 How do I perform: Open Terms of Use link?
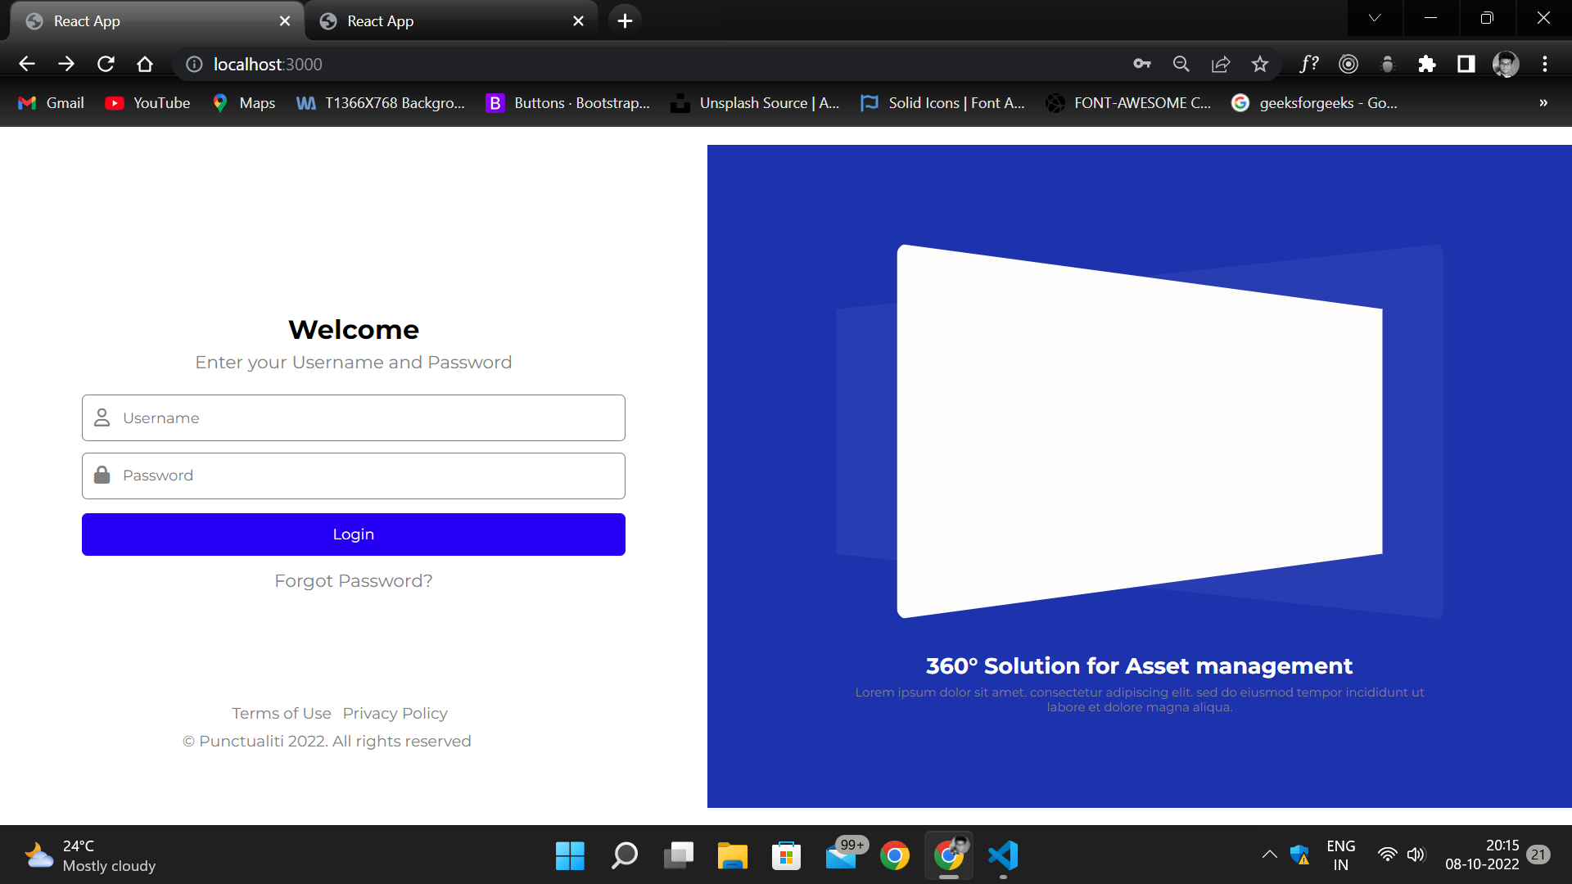pyautogui.click(x=282, y=714)
